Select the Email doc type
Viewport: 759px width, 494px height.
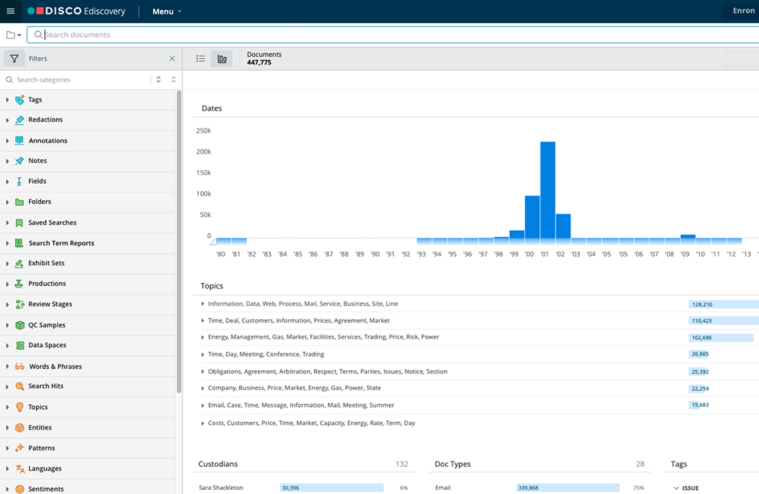coord(442,488)
